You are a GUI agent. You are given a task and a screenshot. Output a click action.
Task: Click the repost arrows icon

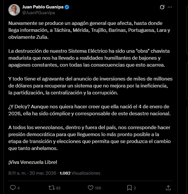pyautogui.click(x=51, y=188)
